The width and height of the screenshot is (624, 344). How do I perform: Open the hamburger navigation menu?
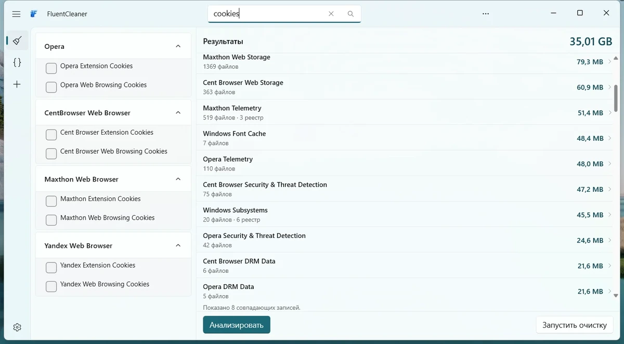click(x=16, y=14)
